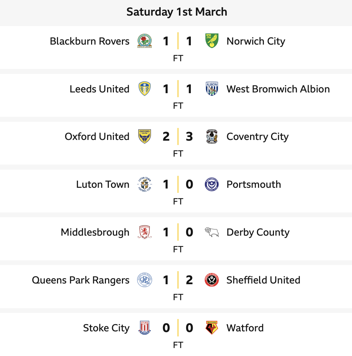The width and height of the screenshot is (352, 356).
Task: Select the Oxford United team name
Action: pyautogui.click(x=97, y=137)
